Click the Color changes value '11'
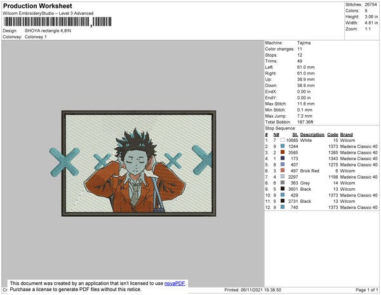Viewport: 381px width, 295px height. point(300,49)
